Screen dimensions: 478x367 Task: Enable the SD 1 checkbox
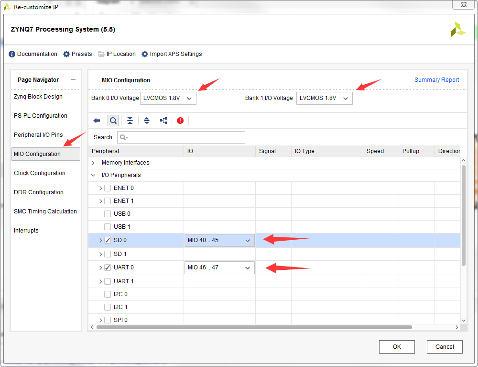107,254
